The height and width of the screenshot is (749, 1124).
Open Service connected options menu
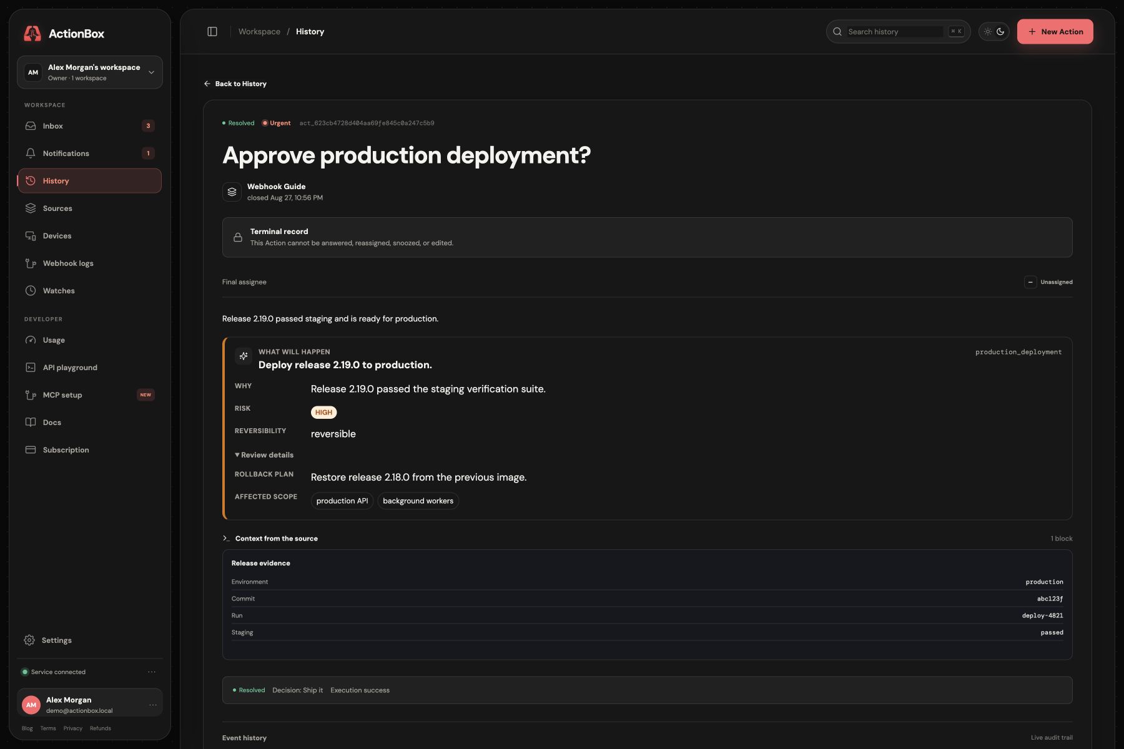(152, 672)
